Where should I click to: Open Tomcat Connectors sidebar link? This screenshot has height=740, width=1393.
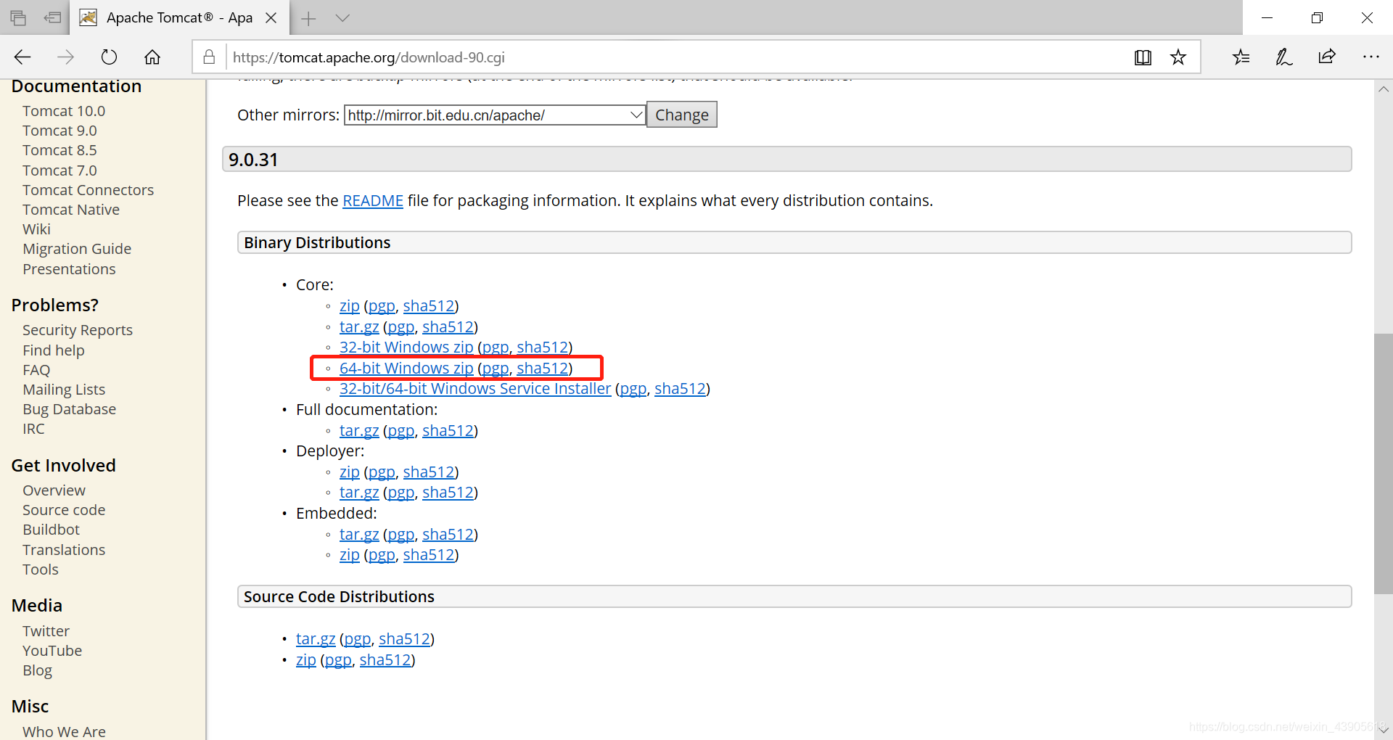coord(89,190)
